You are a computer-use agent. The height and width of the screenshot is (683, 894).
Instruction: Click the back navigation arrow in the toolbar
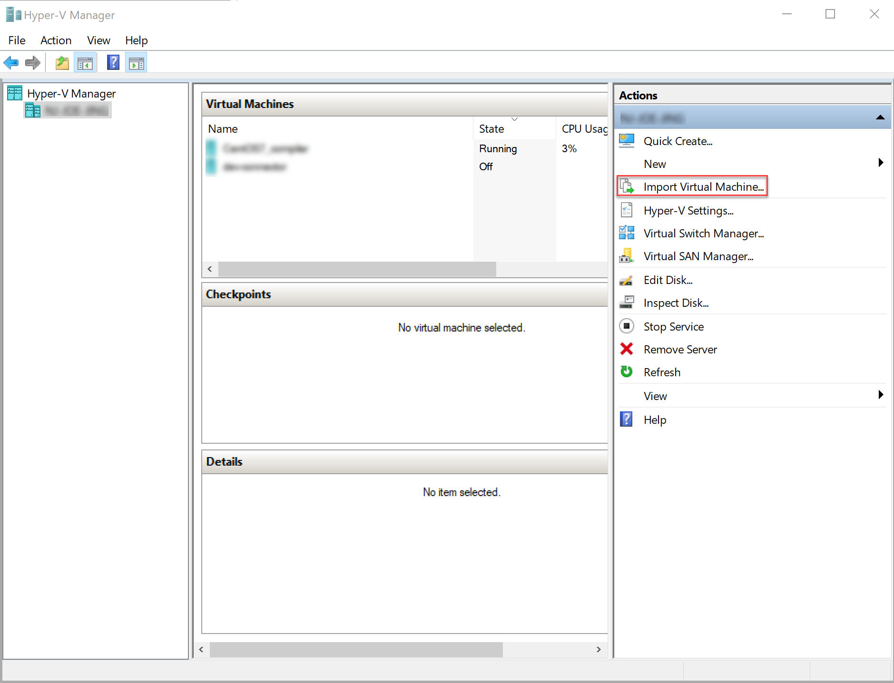11,62
